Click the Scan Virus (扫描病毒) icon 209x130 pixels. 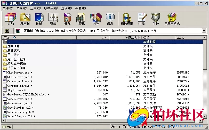pyautogui.click(x=127, y=19)
